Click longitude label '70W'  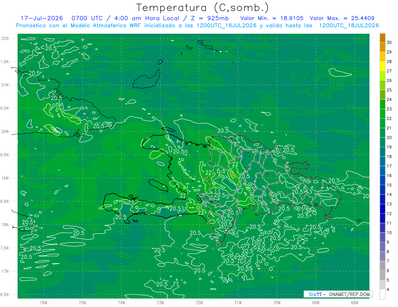277,303
